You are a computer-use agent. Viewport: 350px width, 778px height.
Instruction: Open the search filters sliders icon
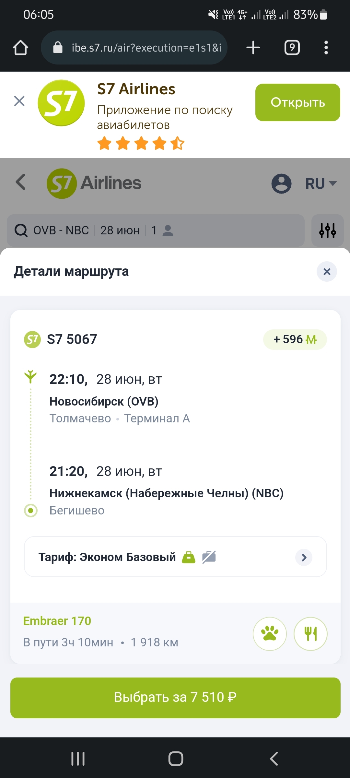[x=327, y=230]
